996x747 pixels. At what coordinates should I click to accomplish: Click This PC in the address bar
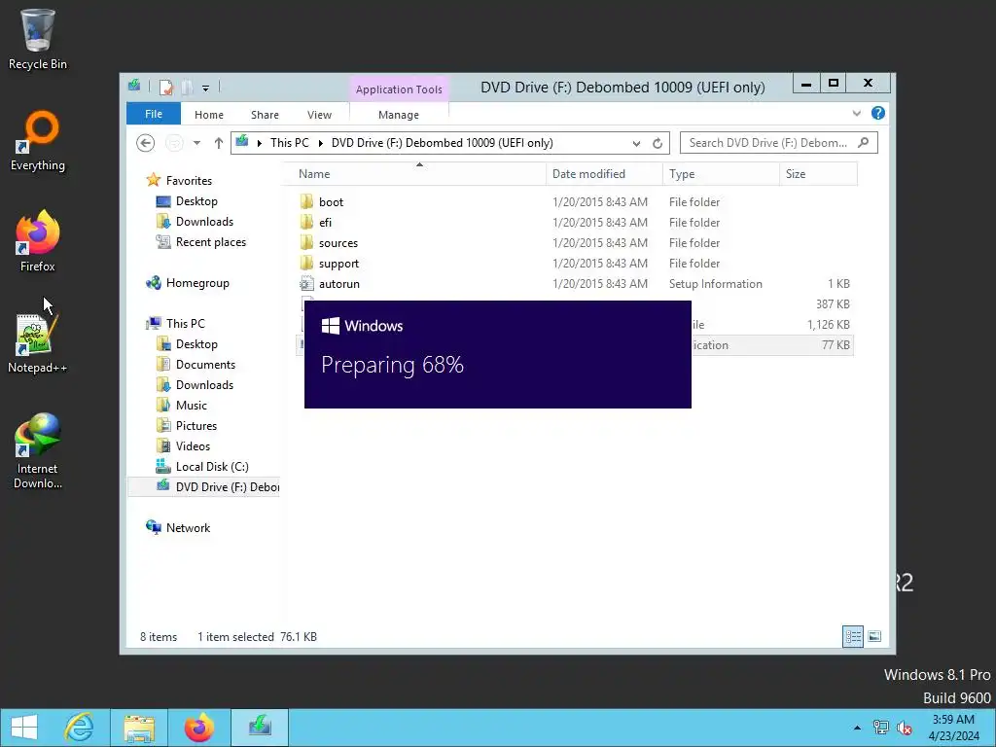point(290,143)
